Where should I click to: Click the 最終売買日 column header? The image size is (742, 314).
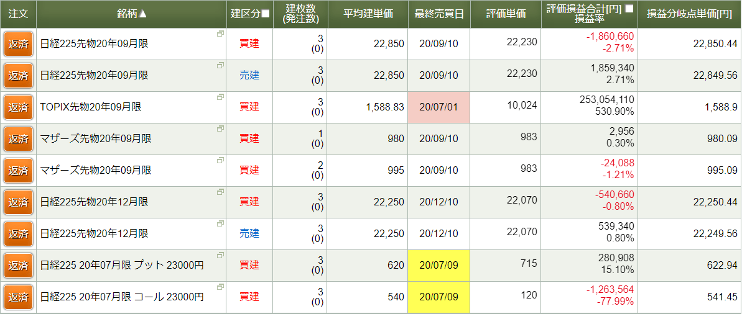pyautogui.click(x=438, y=14)
